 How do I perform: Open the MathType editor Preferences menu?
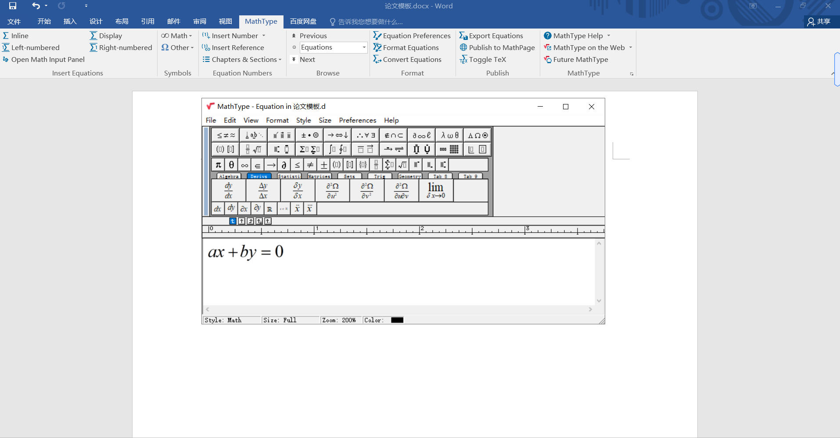(x=357, y=120)
